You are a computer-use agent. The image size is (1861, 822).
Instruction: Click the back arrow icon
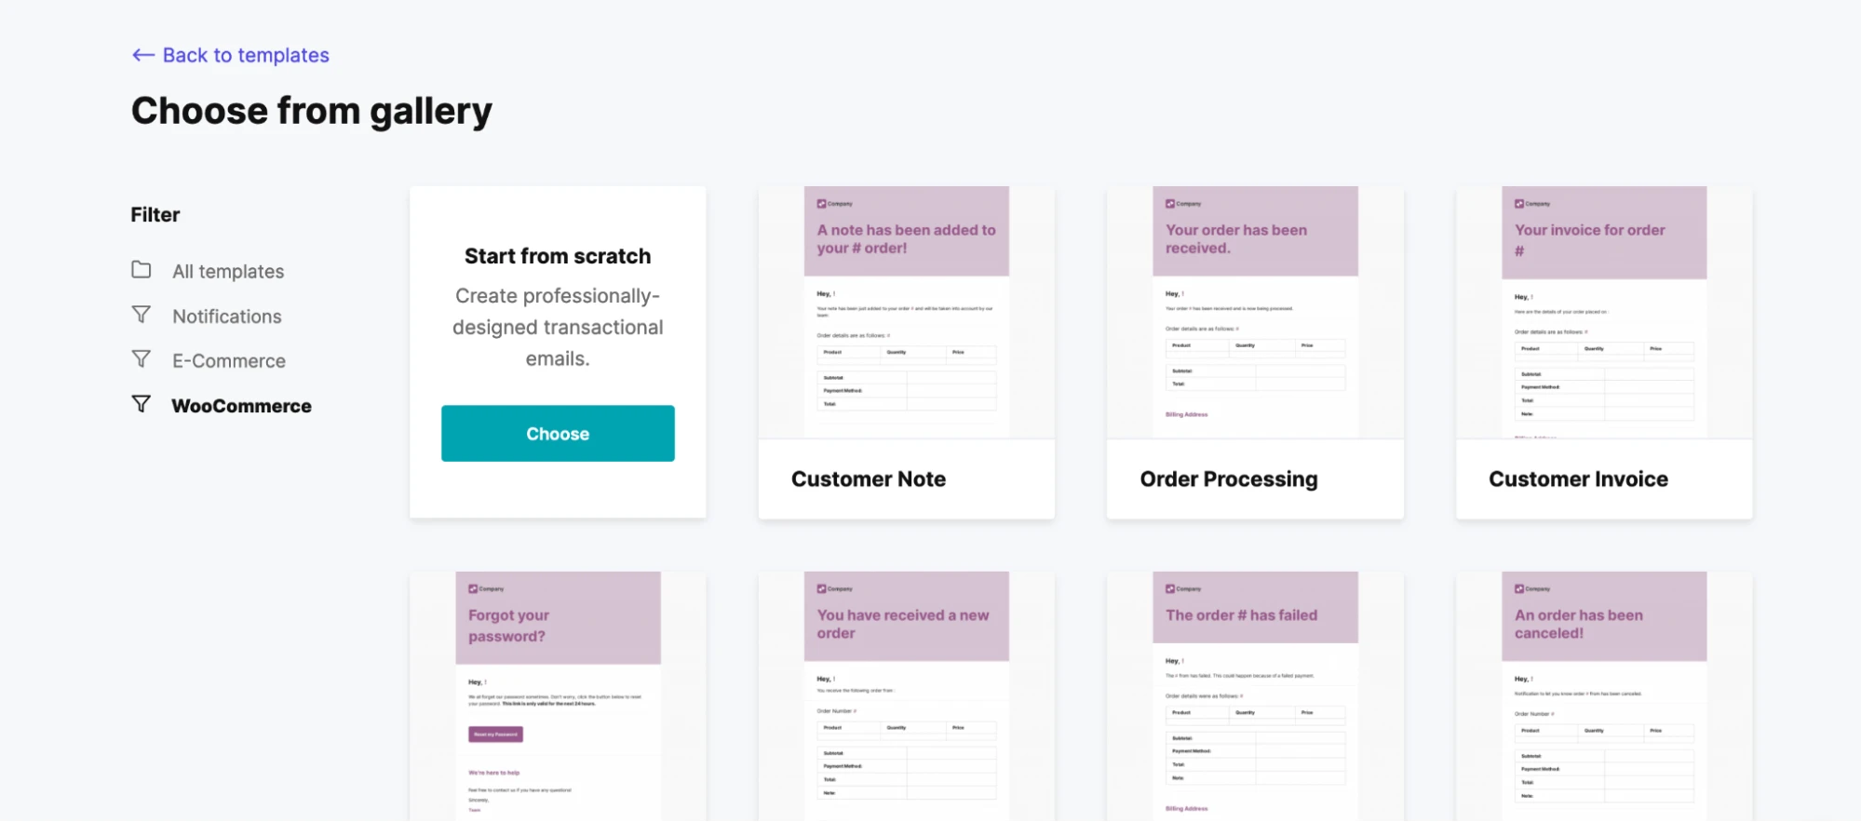point(142,55)
